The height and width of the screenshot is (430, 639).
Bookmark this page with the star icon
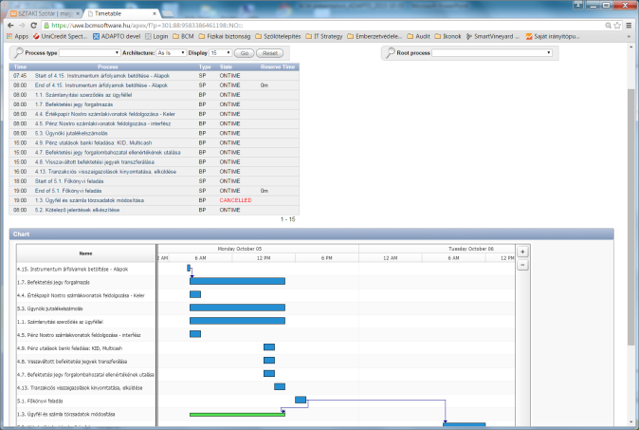point(617,26)
